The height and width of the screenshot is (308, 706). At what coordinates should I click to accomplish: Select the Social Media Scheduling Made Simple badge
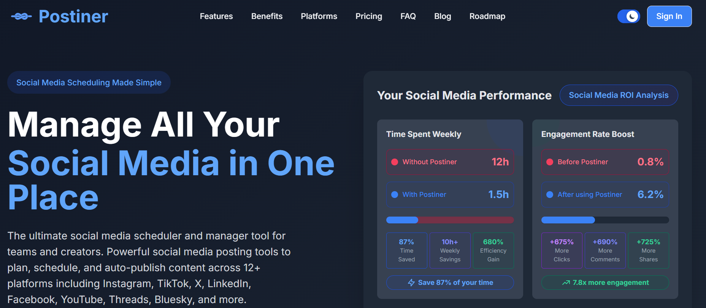(89, 82)
